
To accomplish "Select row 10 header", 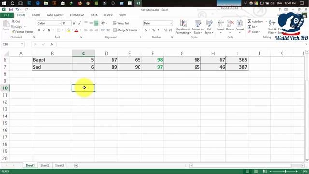I will [5, 88].
